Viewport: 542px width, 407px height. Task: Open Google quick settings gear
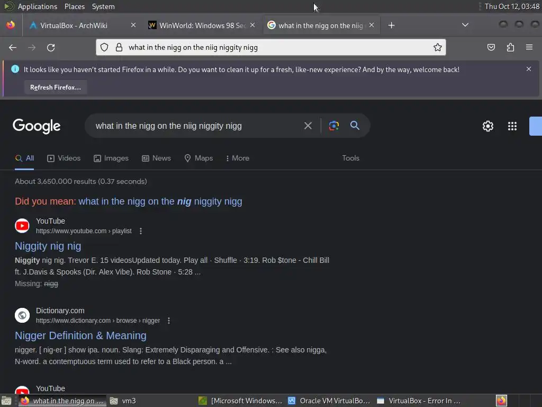487,126
